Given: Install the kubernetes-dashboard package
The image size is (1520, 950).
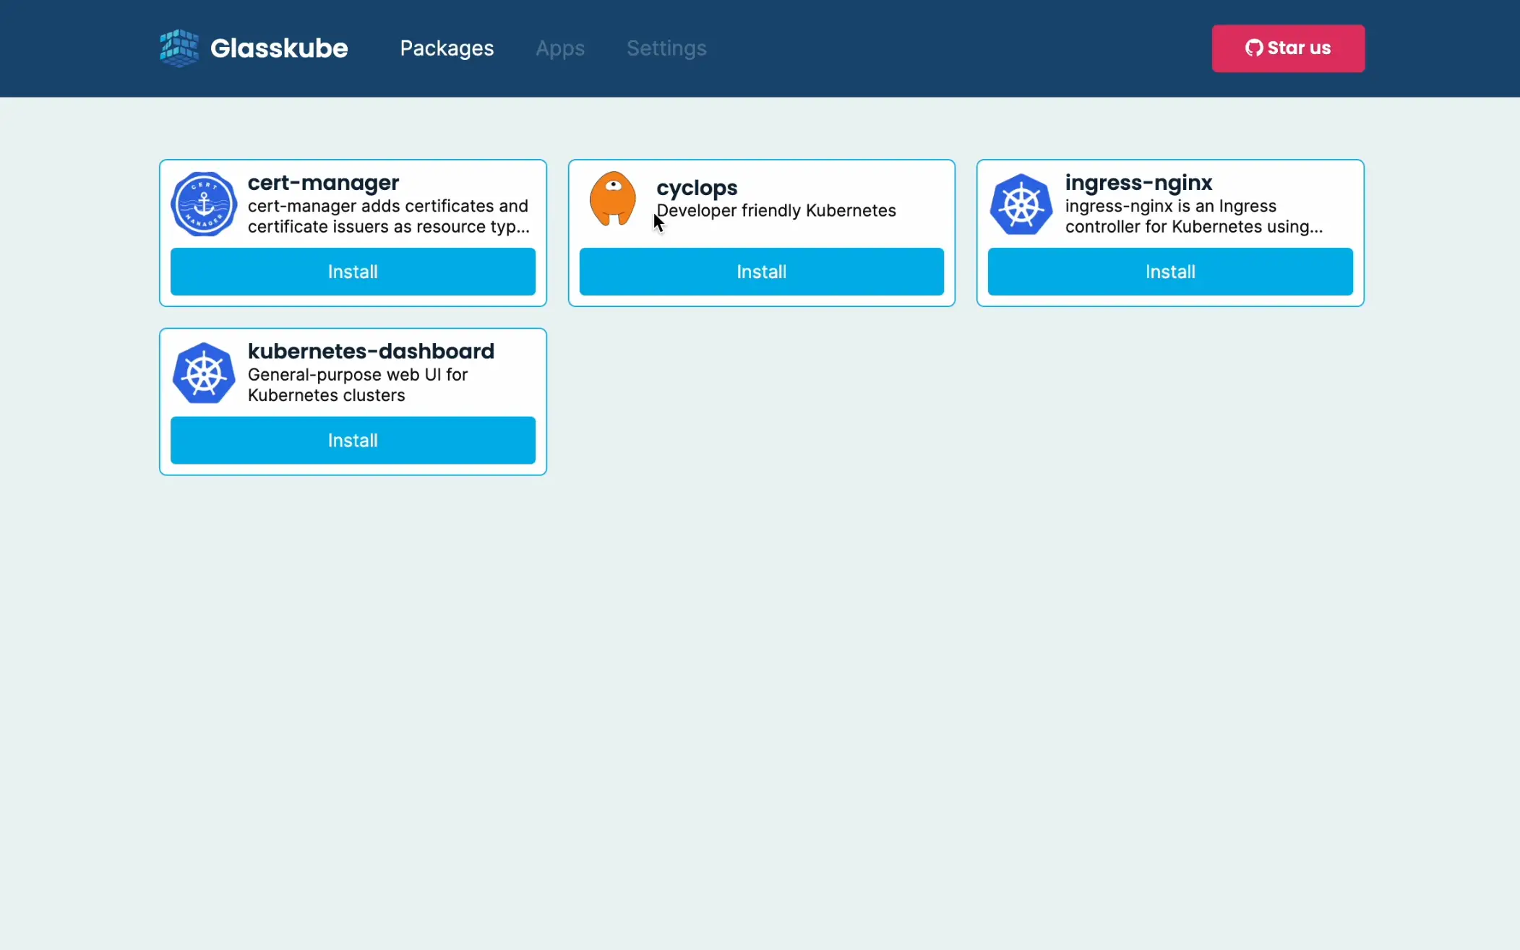Looking at the screenshot, I should (353, 440).
